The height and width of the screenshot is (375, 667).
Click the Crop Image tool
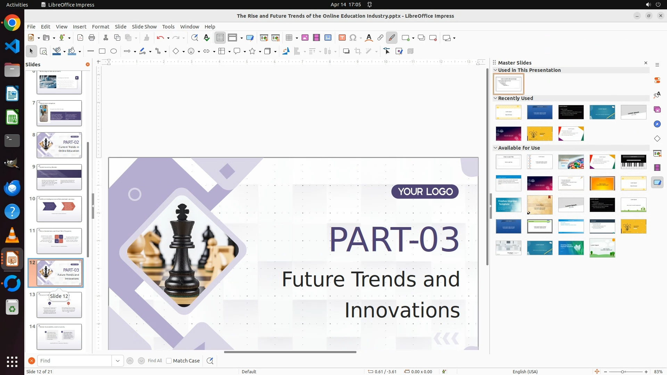tap(358, 51)
